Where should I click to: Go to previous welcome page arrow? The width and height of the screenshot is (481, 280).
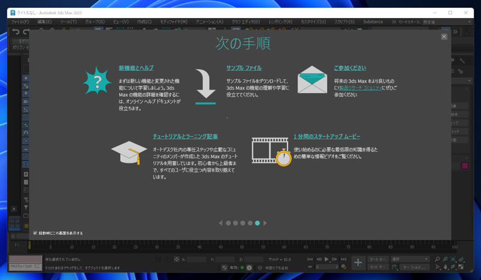pos(221,223)
